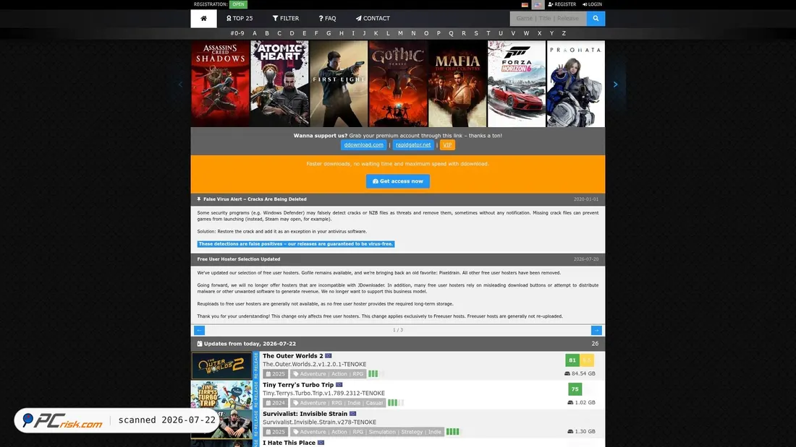Go to previous news page arrow
Image resolution: width=796 pixels, height=447 pixels.
[x=200, y=331]
